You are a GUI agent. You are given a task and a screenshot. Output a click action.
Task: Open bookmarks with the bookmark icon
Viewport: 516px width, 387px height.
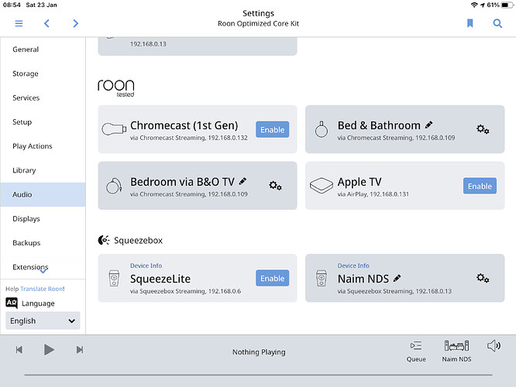pyautogui.click(x=470, y=23)
